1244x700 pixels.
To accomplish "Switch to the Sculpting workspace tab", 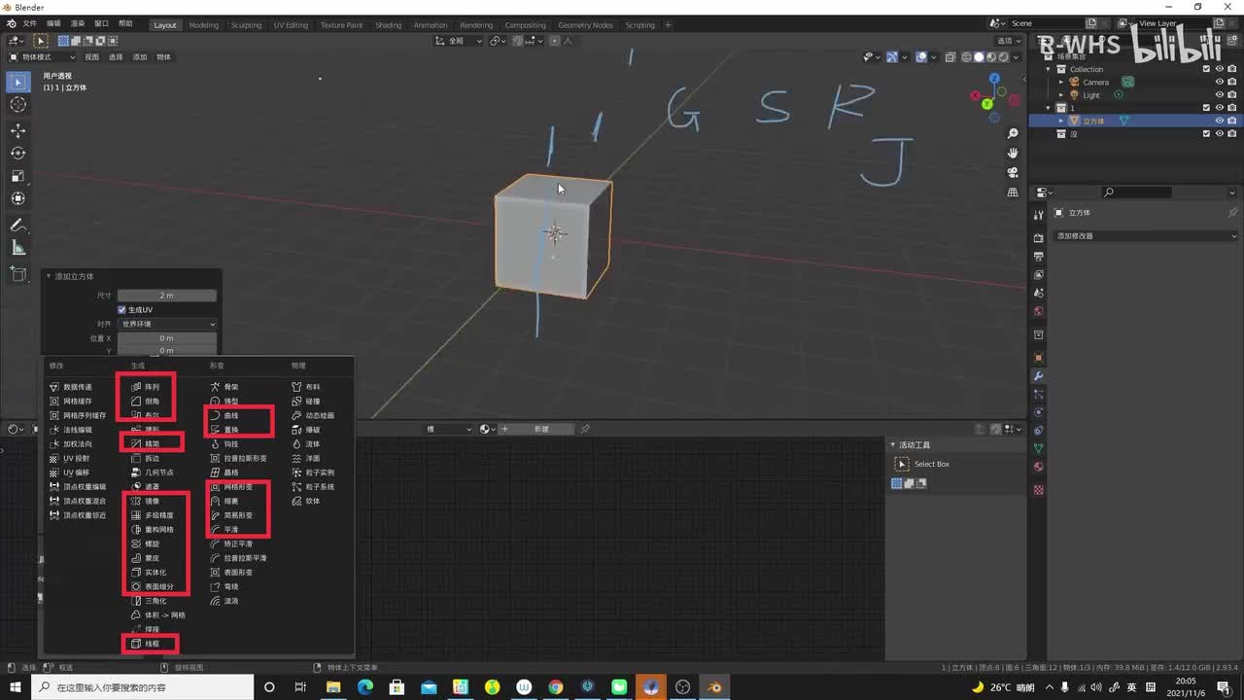I will (x=246, y=25).
